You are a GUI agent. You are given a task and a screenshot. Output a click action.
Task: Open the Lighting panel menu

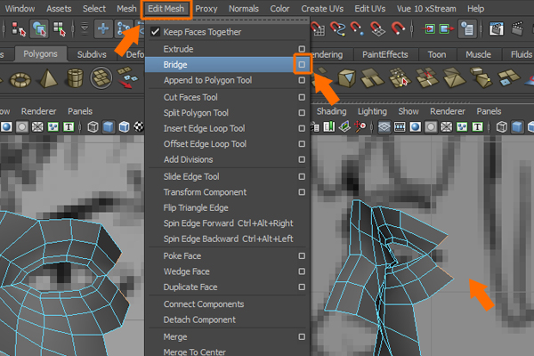(372, 111)
